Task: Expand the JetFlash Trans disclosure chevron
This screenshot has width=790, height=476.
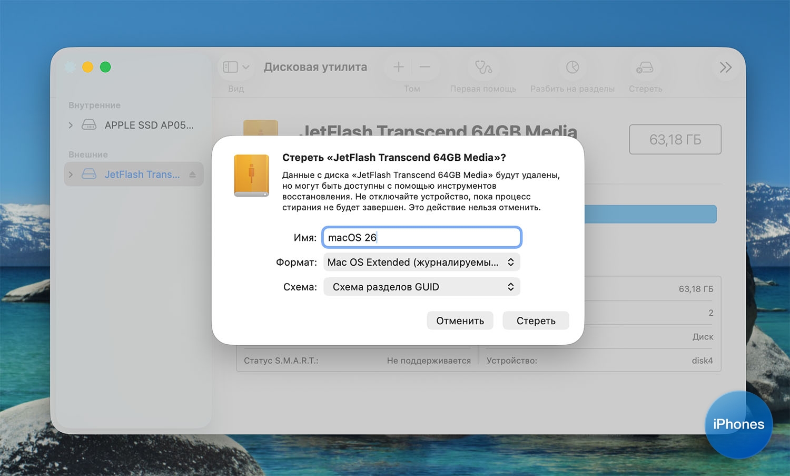Action: (71, 174)
